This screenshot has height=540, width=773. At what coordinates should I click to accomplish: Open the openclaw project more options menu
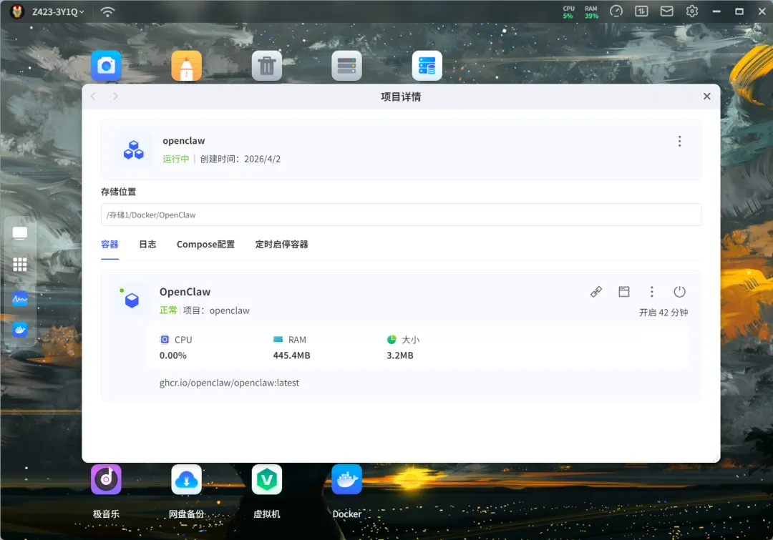(x=679, y=142)
